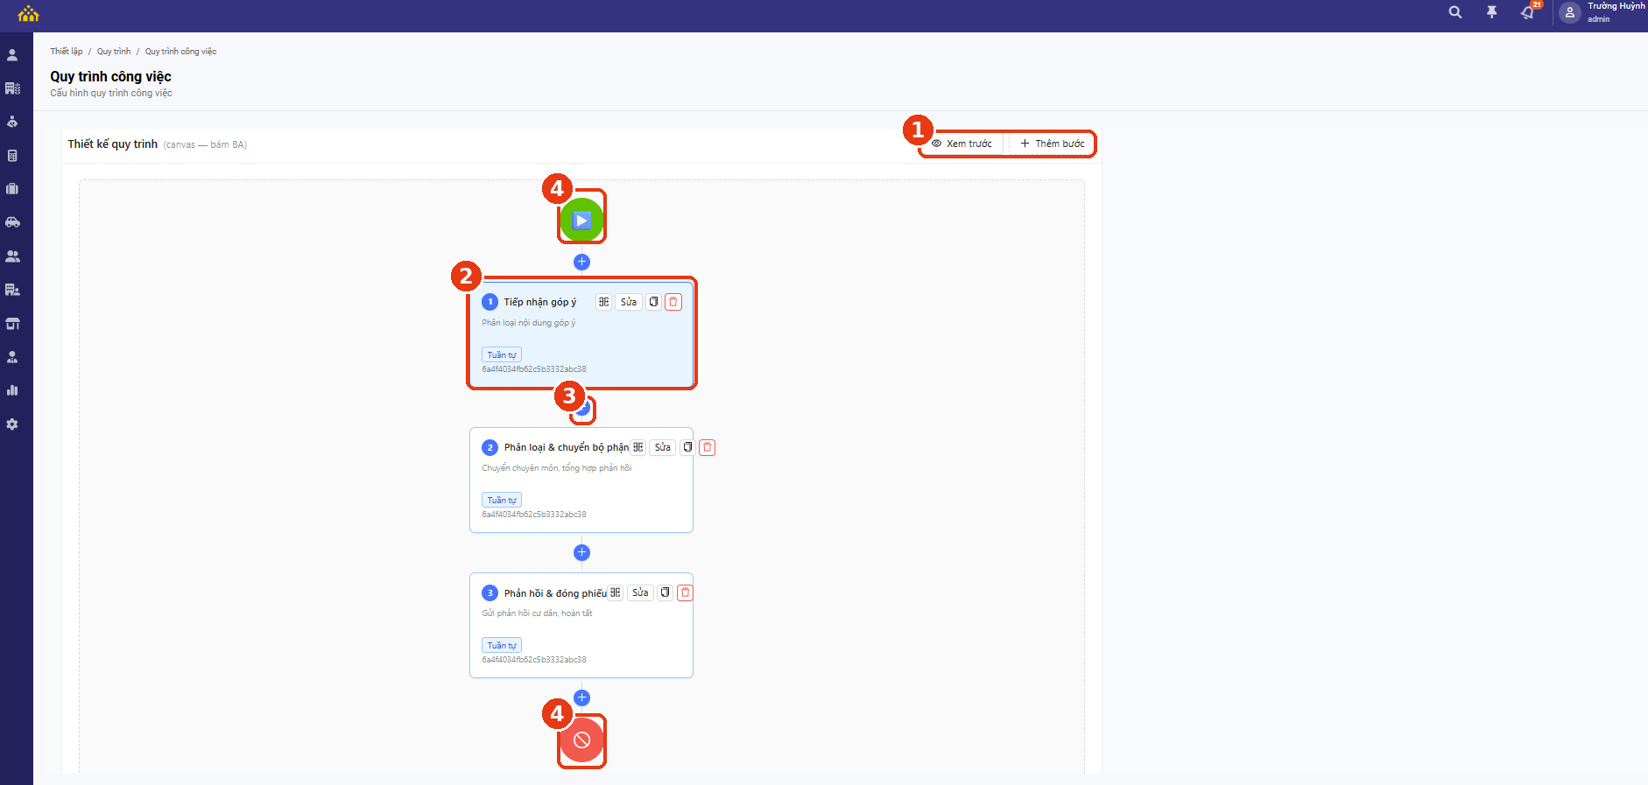1648x785 pixels.
Task: Click 'Gửi phản hồi cư dân, hoàn tất' text
Action: coord(537,613)
